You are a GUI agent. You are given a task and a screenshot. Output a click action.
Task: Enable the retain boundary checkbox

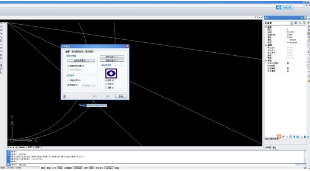pyautogui.click(x=68, y=80)
